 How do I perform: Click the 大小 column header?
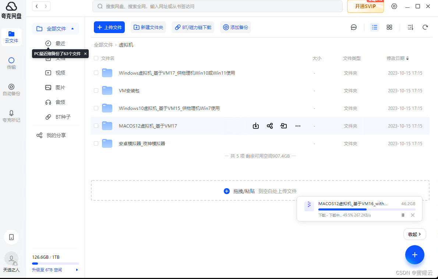(x=317, y=58)
